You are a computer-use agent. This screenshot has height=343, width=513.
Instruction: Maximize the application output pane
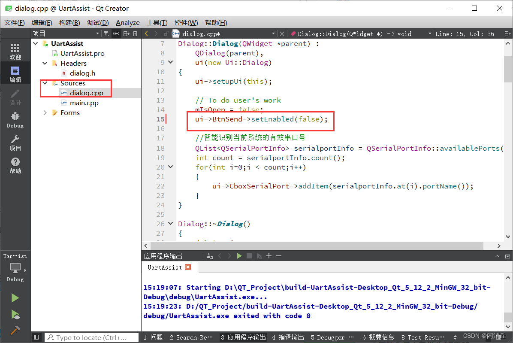[497, 256]
